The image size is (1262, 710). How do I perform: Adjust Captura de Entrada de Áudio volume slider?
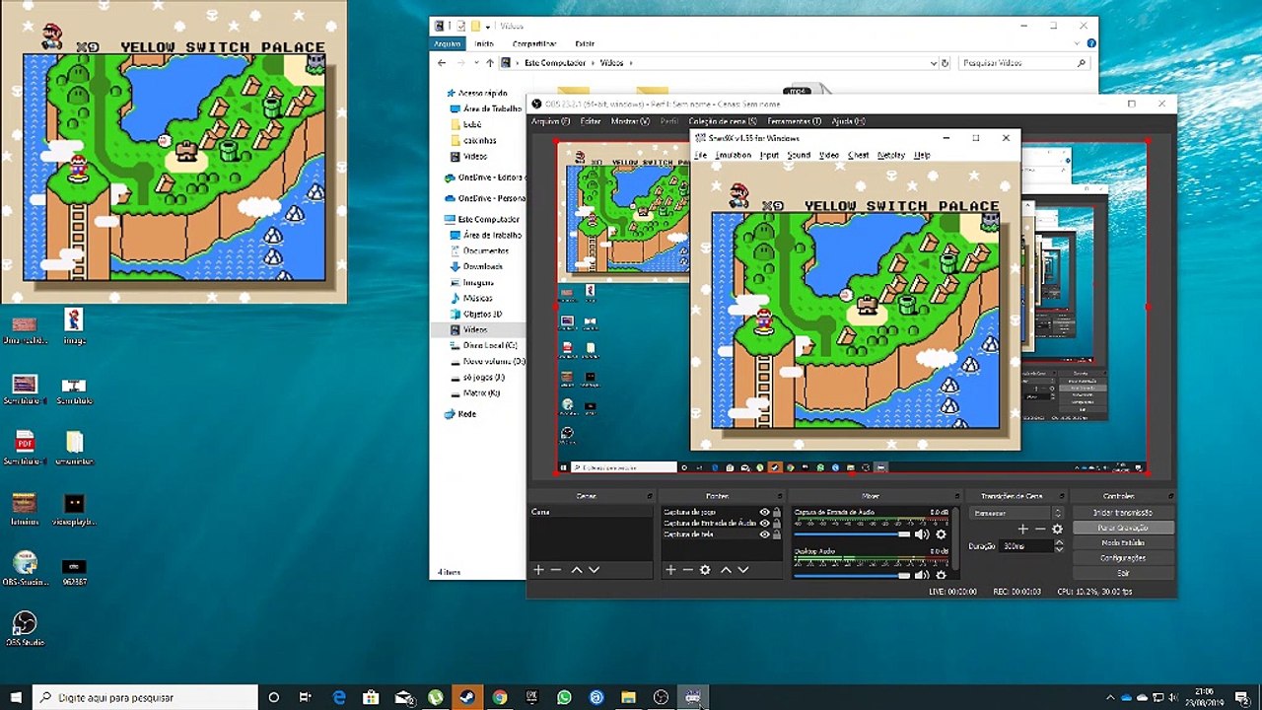[852, 534]
